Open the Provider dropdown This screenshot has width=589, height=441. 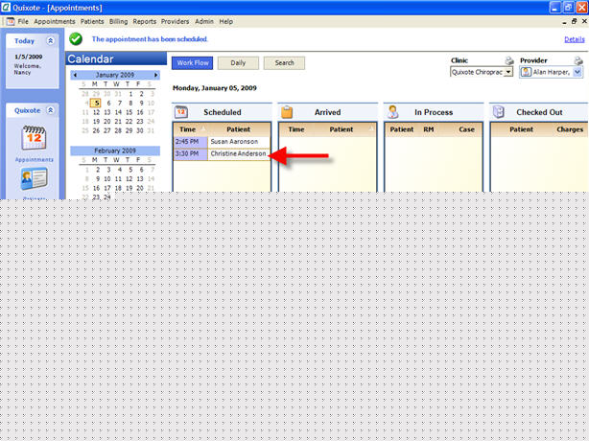(577, 72)
